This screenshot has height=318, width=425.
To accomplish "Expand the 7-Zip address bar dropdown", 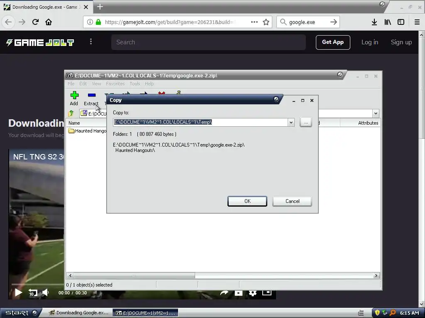I will (x=376, y=113).
